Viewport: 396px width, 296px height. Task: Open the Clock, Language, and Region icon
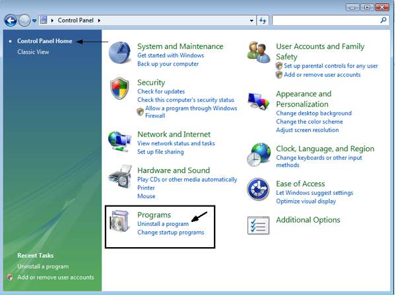click(258, 155)
